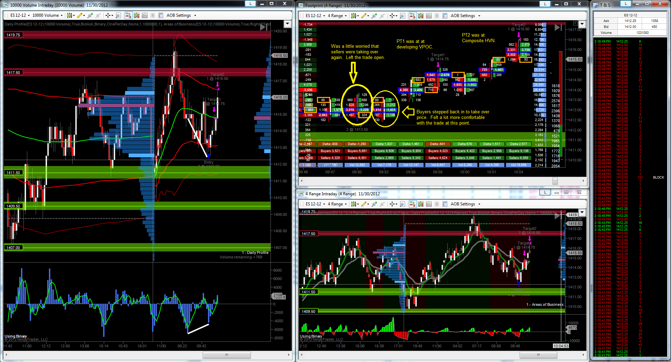Click left scroll arrow in 10000 Volume chart
Image resolution: width=671 pixels, height=362 pixels.
(x=6, y=355)
